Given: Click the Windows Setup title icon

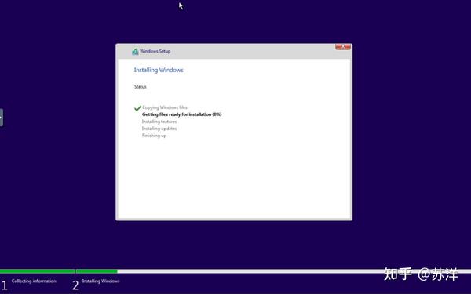Looking at the screenshot, I should coord(135,52).
